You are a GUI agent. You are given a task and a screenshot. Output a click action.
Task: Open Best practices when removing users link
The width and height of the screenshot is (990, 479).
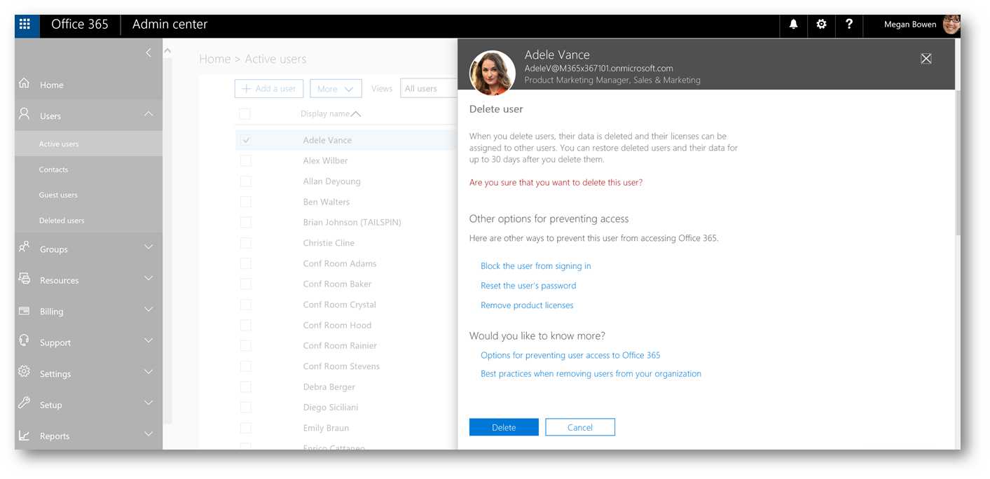(x=591, y=374)
